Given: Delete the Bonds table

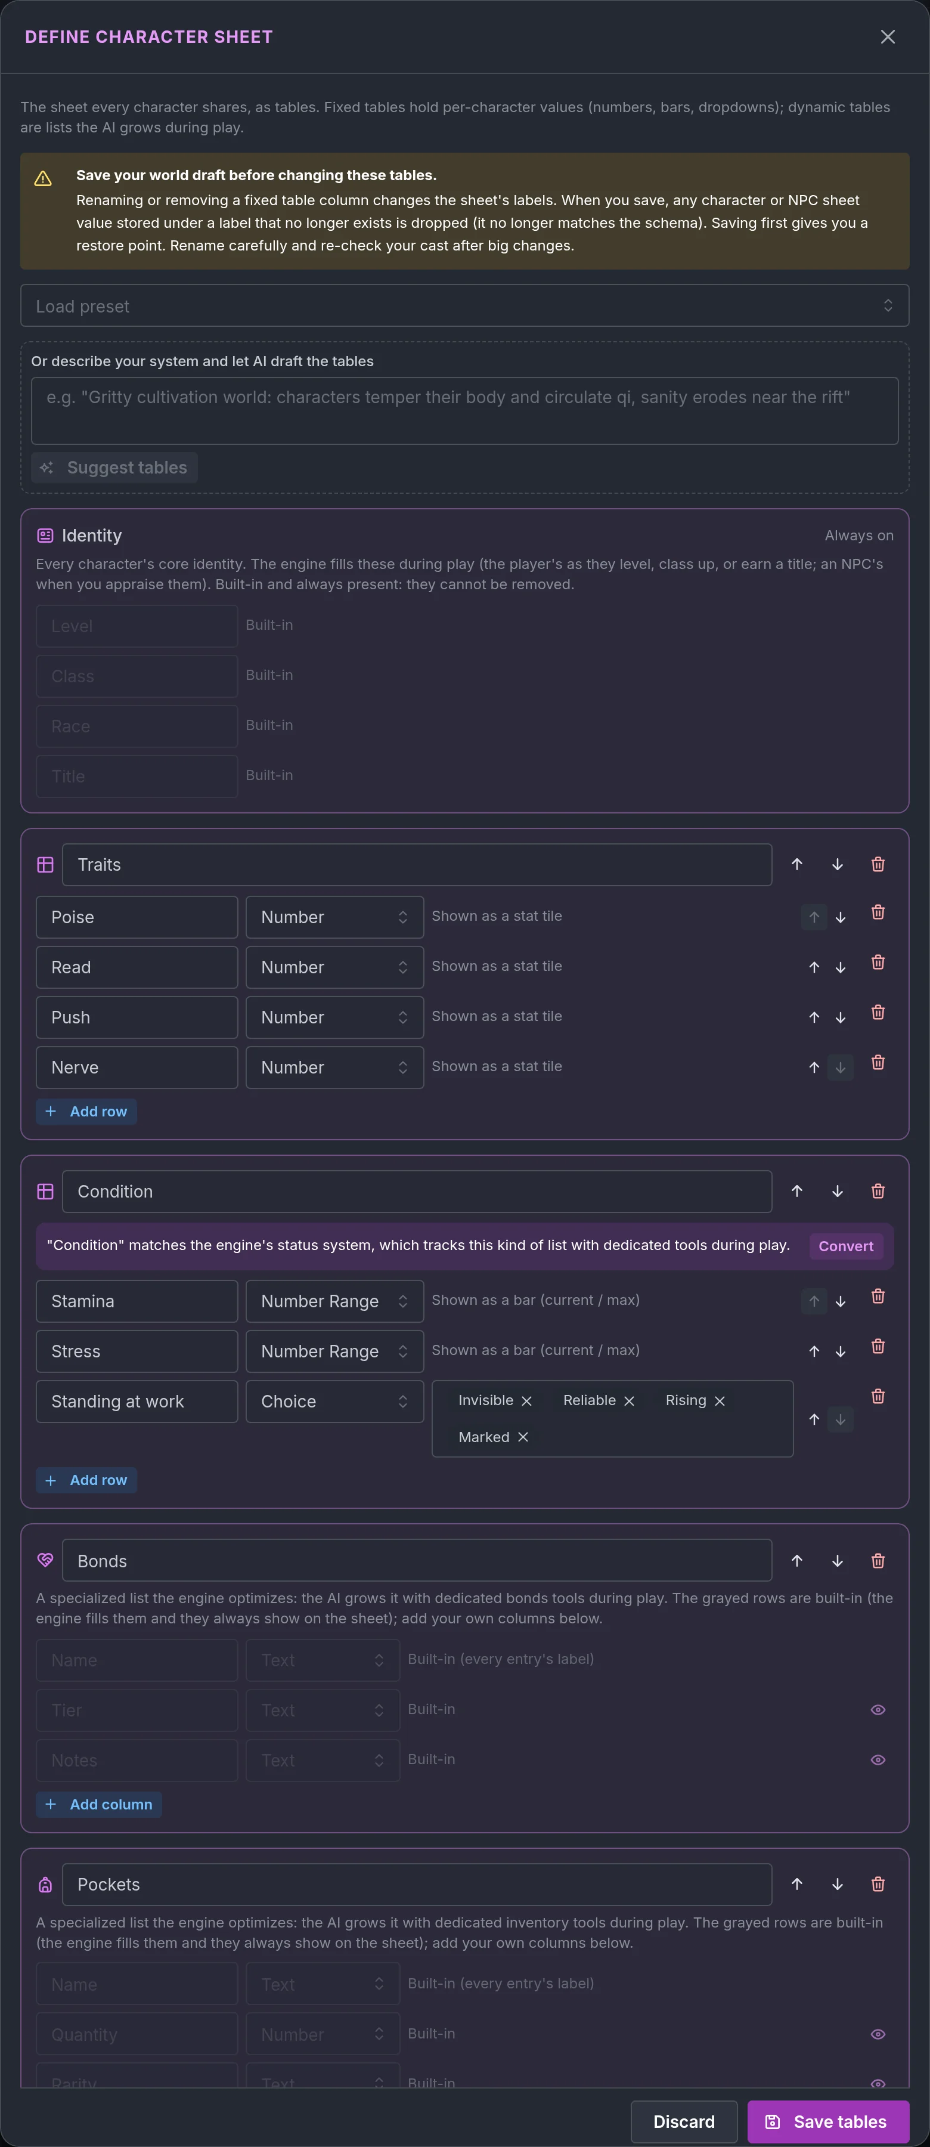Looking at the screenshot, I should click(878, 1560).
